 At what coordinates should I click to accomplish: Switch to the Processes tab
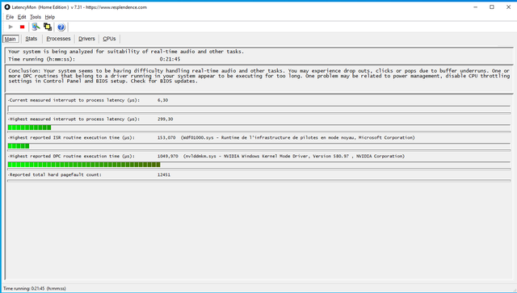coord(58,39)
